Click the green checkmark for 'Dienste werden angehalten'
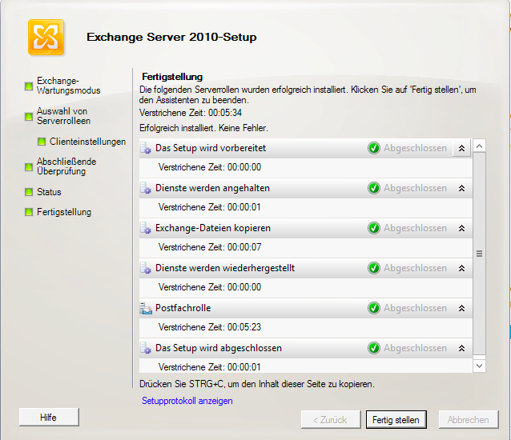This screenshot has width=511, height=440. tap(374, 188)
